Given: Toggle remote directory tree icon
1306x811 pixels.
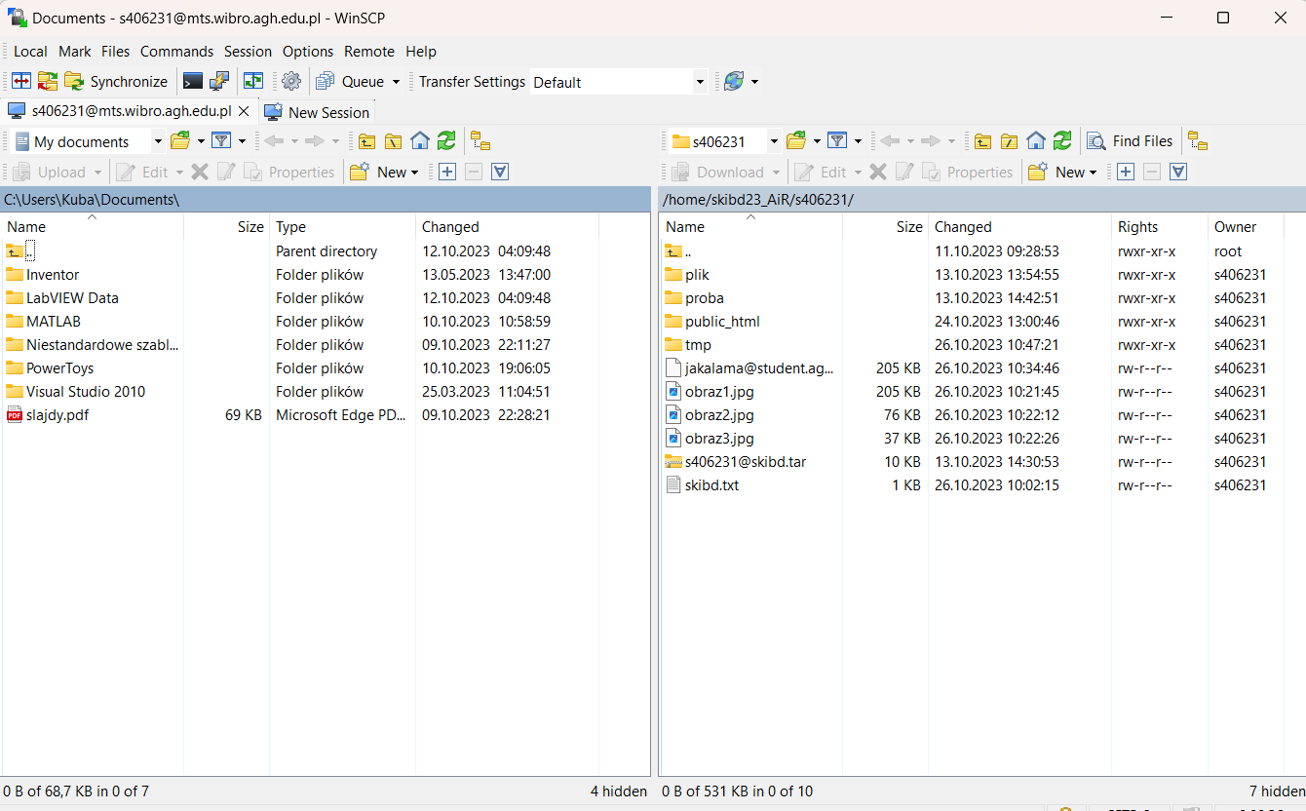Looking at the screenshot, I should tap(1198, 141).
